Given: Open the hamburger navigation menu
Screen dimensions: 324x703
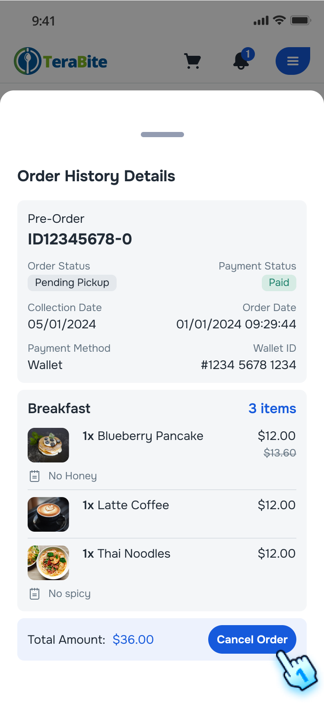Looking at the screenshot, I should [x=292, y=61].
